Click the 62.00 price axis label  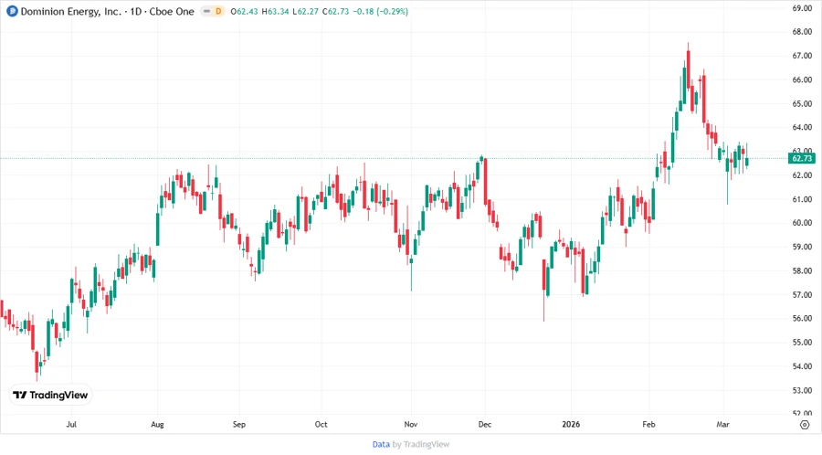click(802, 175)
